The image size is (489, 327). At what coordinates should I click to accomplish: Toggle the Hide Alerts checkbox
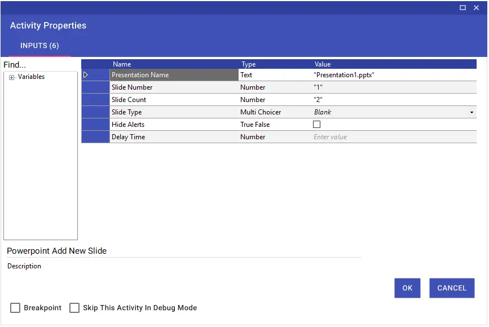(316, 125)
